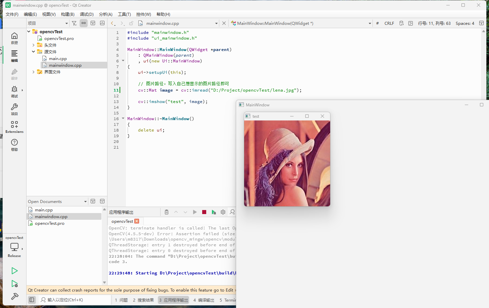
Task: Select the Release kit button
Action: pos(14,247)
